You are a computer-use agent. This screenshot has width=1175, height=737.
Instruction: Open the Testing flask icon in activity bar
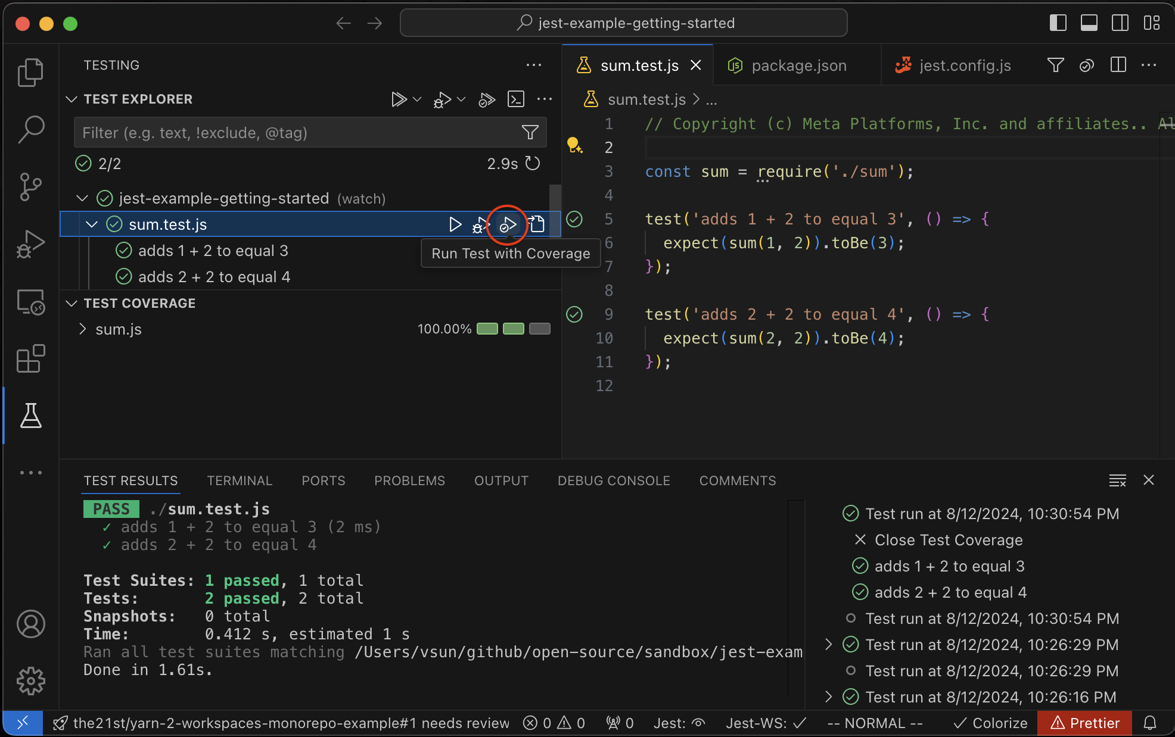click(30, 415)
